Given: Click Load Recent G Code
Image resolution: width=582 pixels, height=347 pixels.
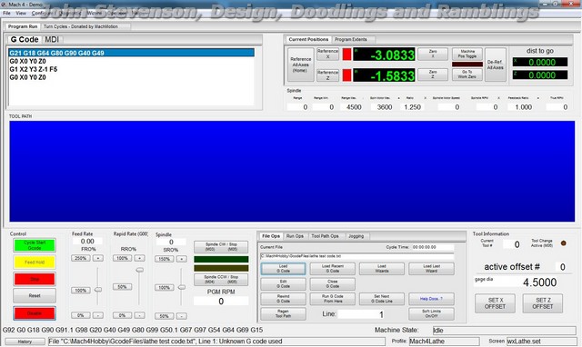Looking at the screenshot, I should tap(333, 269).
